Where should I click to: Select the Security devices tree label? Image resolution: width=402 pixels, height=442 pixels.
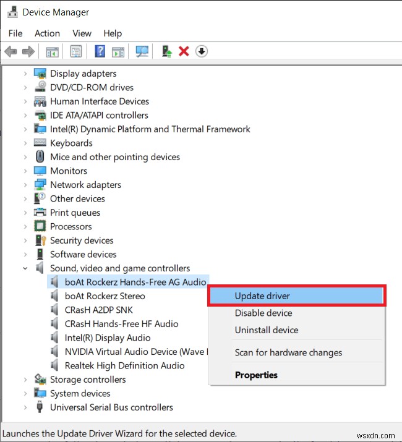(x=82, y=240)
